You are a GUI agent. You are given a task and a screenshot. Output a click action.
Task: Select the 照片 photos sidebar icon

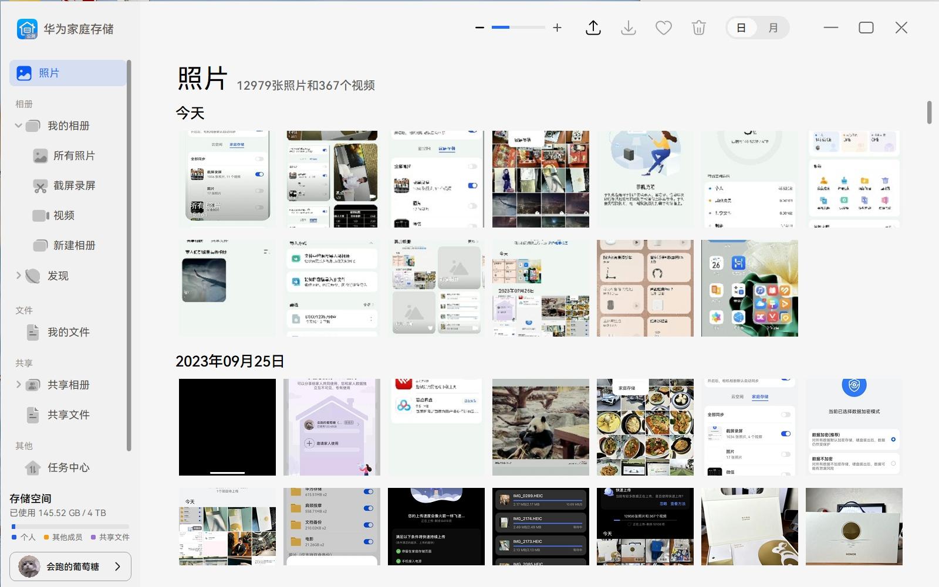tap(23, 73)
